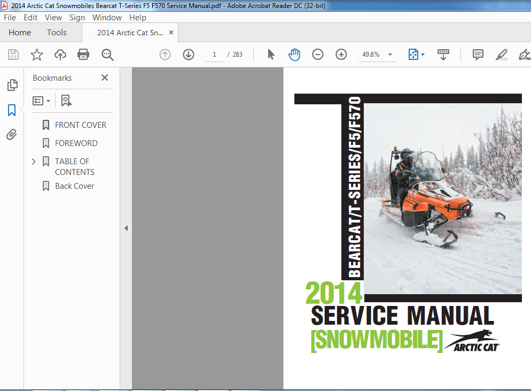Select the highlight text pen tool

(501, 55)
